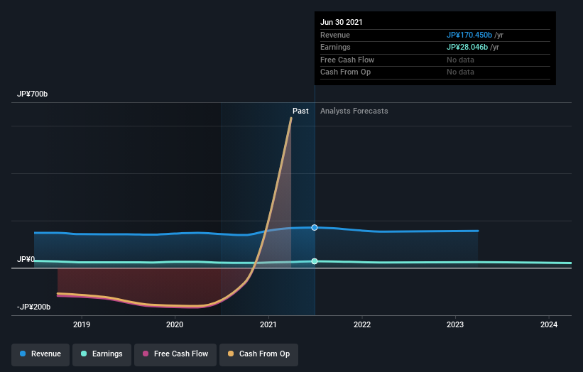Click the Earnings row label in tooltip
Viewport: 583px width, 372px height.
click(335, 47)
